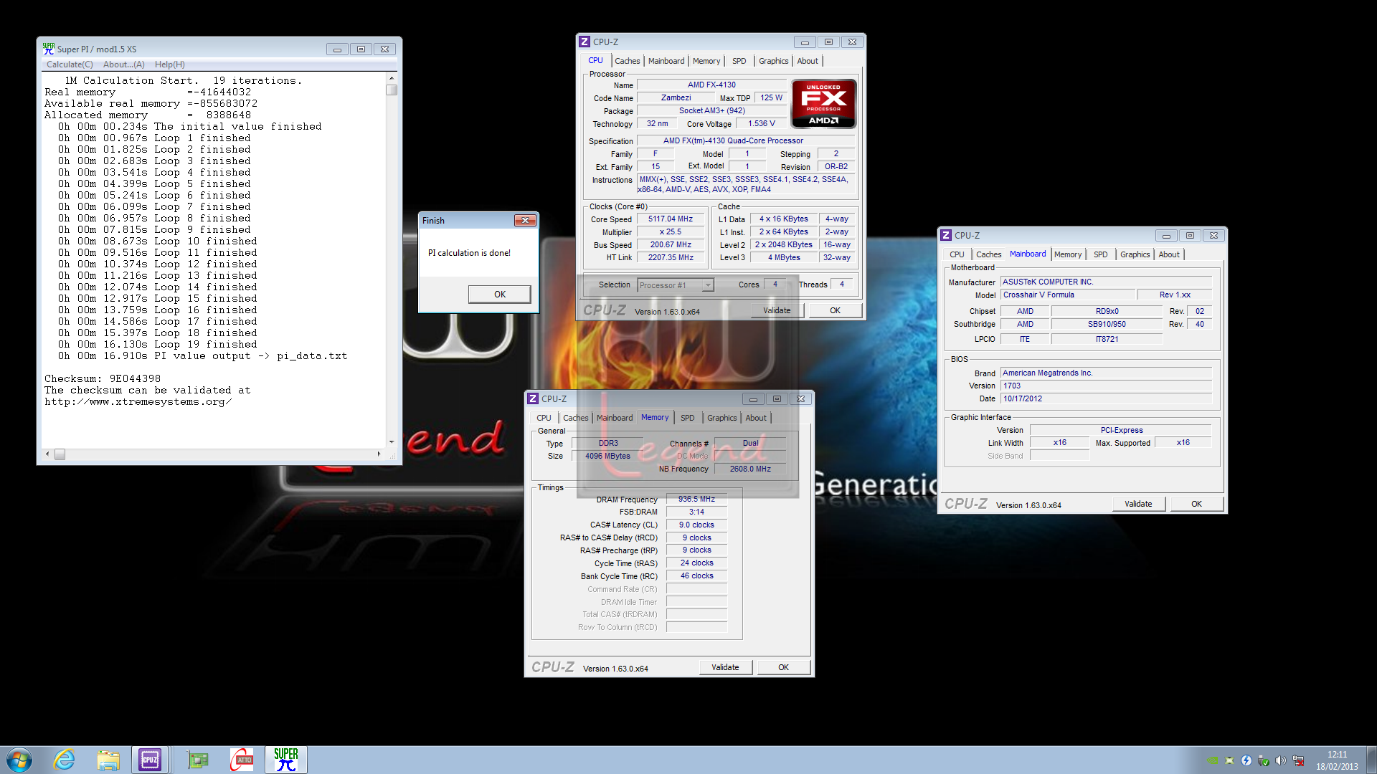This screenshot has width=1377, height=774.
Task: Select Memory tab in CPU-Z Mainboard window
Action: tap(1068, 254)
